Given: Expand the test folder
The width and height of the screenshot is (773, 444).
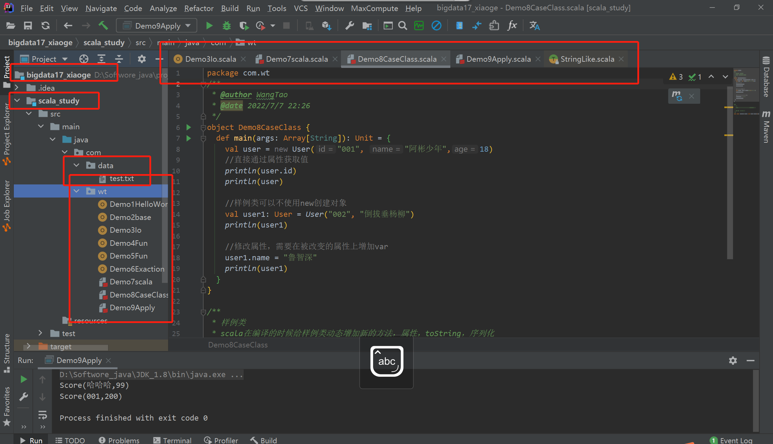Looking at the screenshot, I should 40,333.
